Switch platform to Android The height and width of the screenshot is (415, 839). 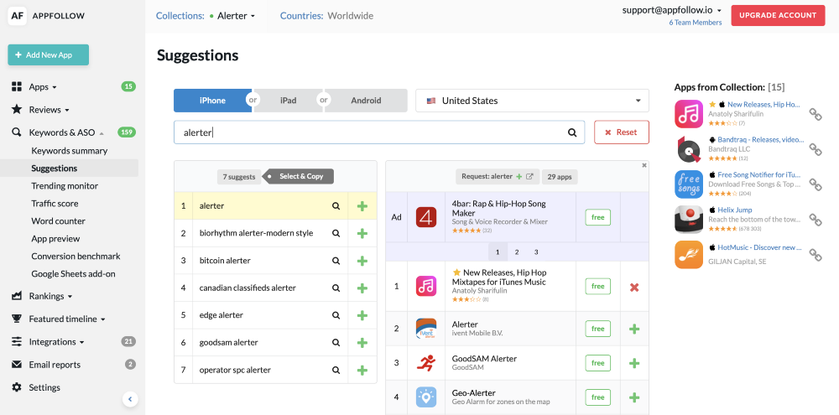coord(366,101)
